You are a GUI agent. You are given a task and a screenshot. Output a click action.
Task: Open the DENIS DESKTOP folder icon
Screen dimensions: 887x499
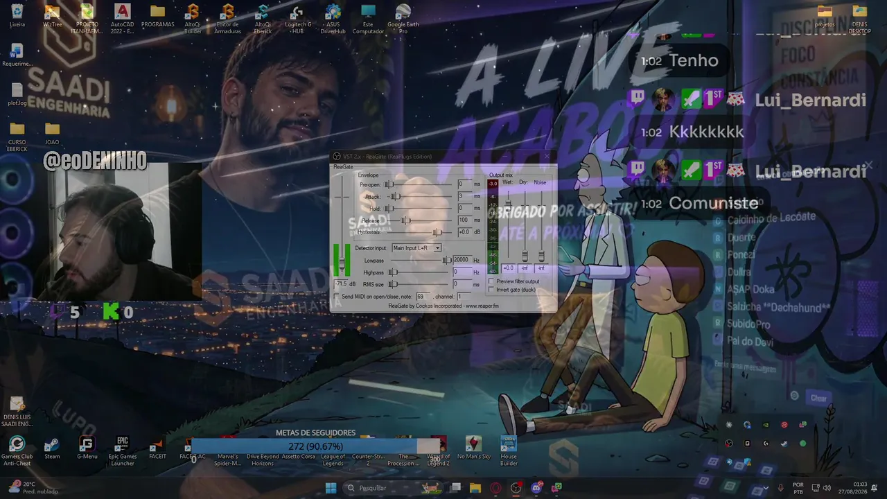click(x=860, y=18)
